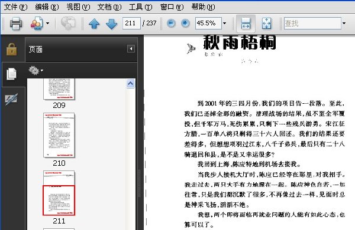The image size is (355, 230).
Task: Click the security padlock icon
Action: (x=12, y=50)
